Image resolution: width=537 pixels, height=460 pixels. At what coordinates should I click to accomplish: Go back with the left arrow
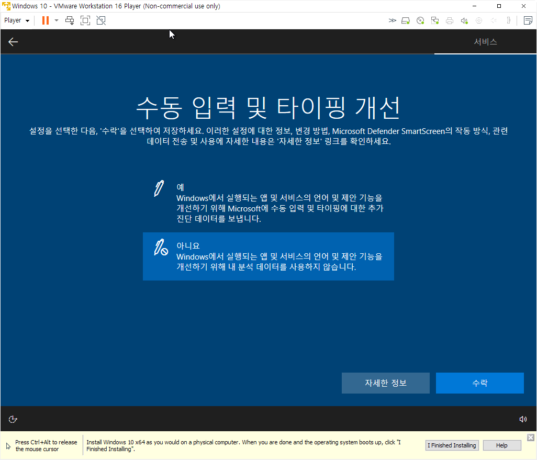pyautogui.click(x=13, y=42)
